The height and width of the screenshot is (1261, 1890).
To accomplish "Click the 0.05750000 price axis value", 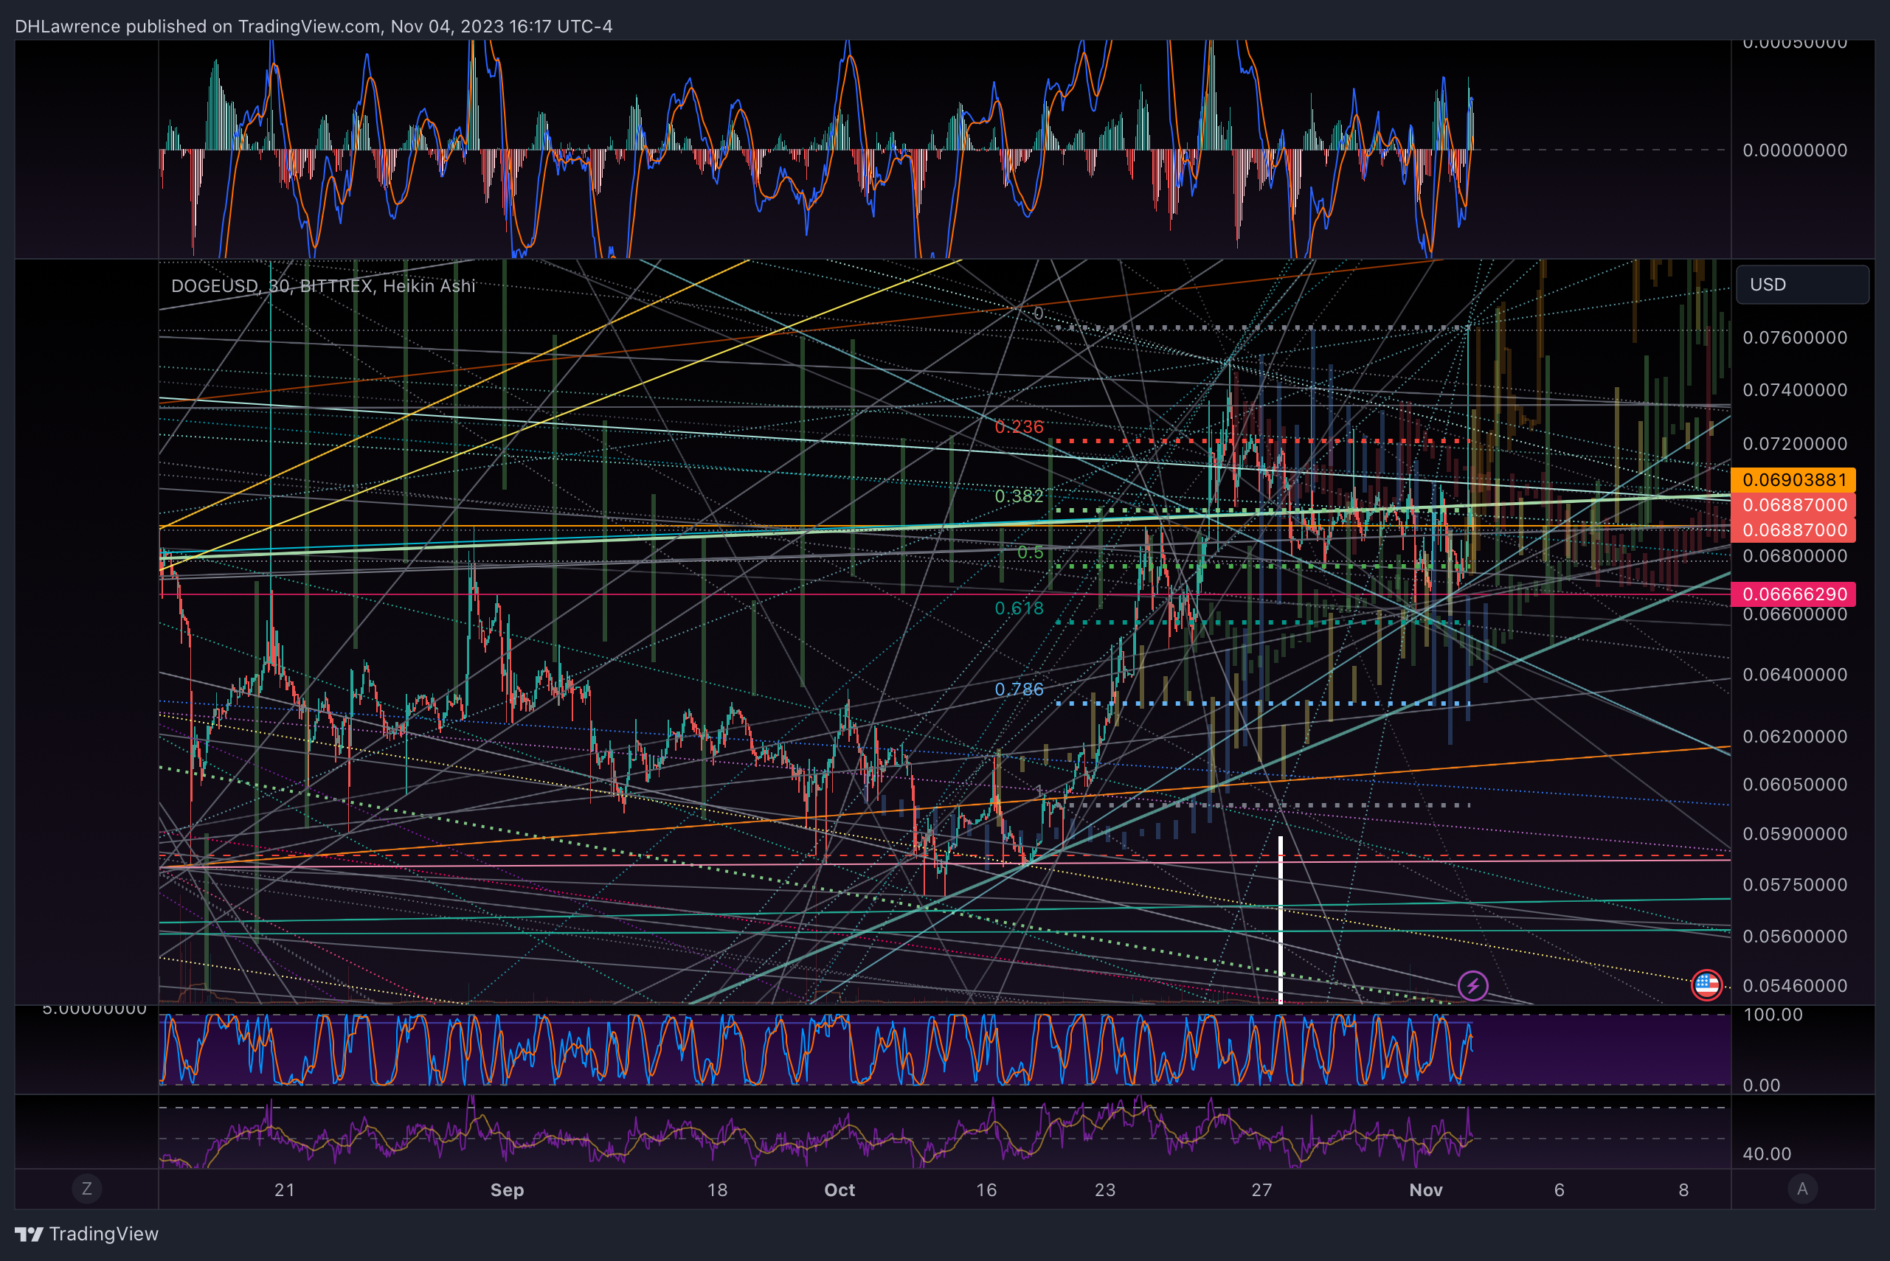I will click(1795, 885).
